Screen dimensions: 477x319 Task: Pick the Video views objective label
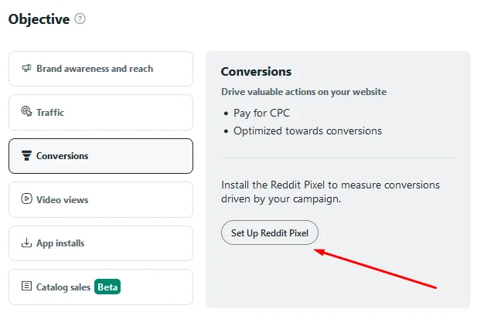(x=63, y=199)
